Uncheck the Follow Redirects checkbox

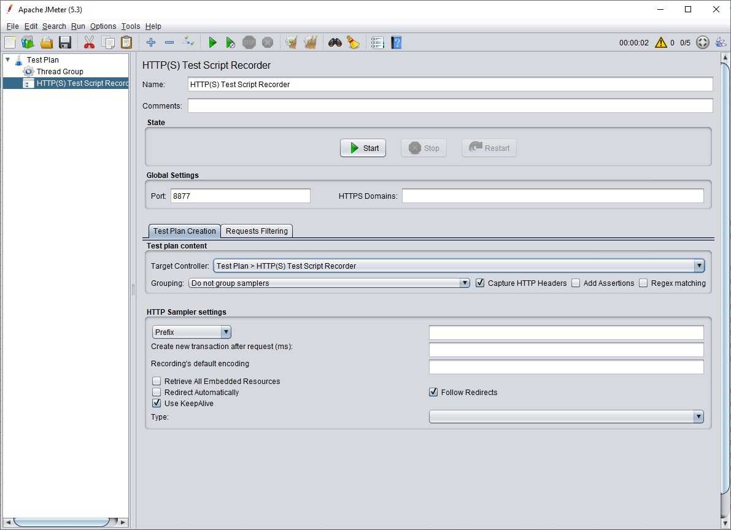pyautogui.click(x=433, y=392)
